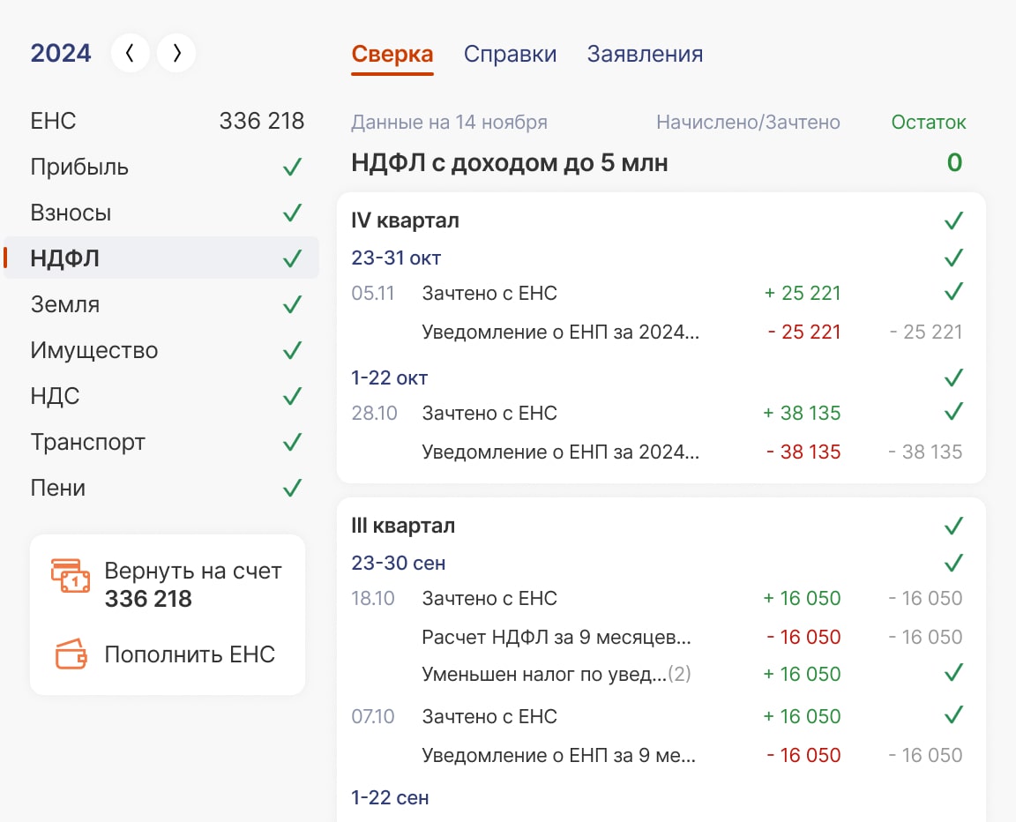Click checkmark in IV квартал header
This screenshot has height=822, width=1016.
tap(953, 220)
